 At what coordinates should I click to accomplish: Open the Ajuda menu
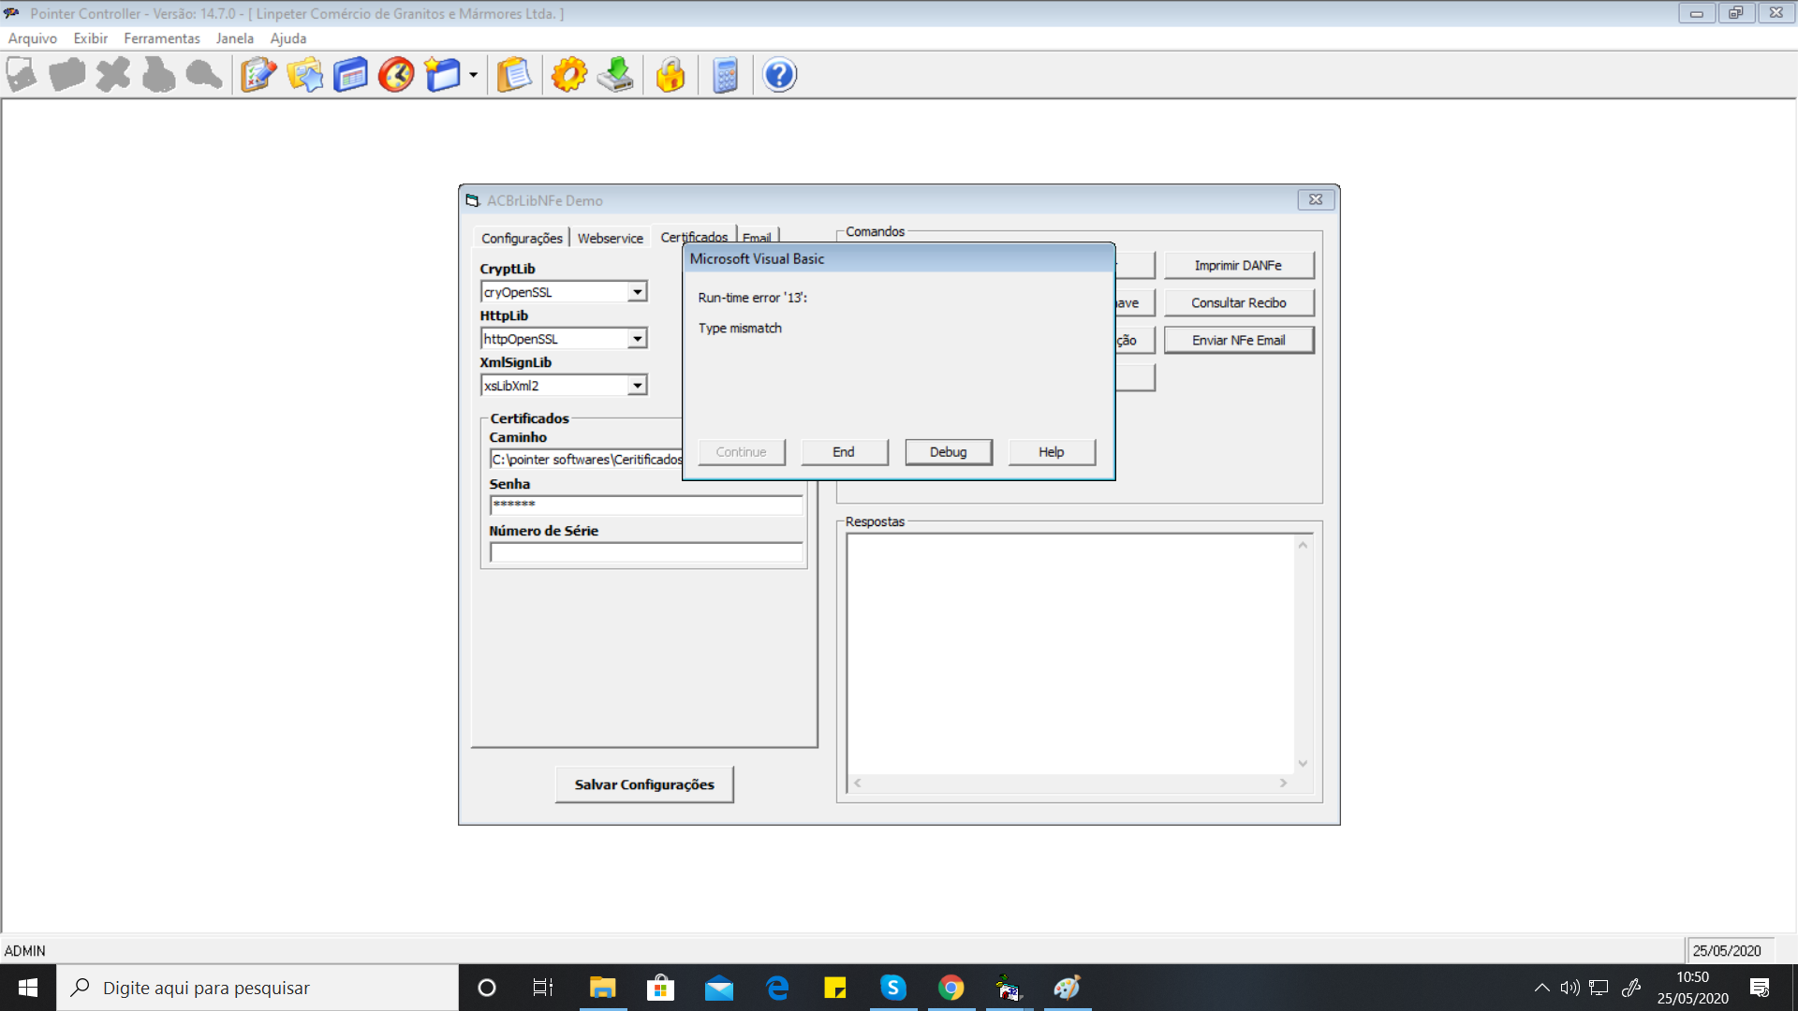(x=288, y=38)
